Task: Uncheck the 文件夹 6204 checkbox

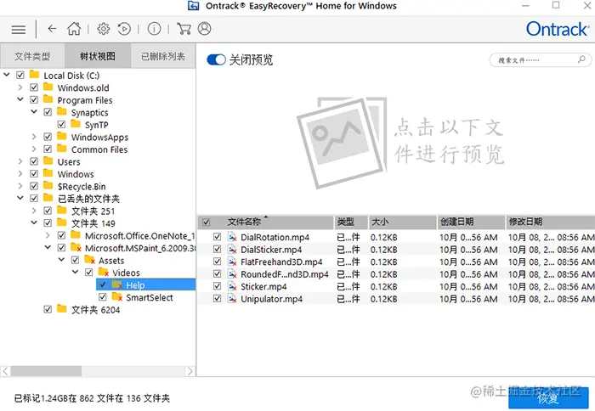Action: 48,309
